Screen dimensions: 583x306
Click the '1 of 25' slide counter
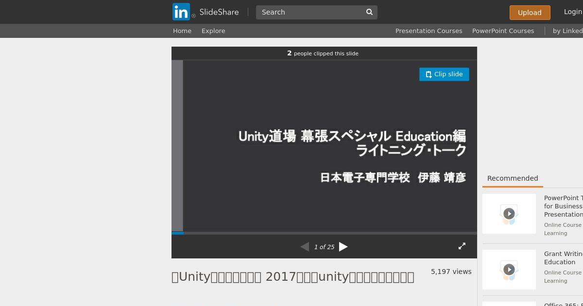[x=324, y=247]
